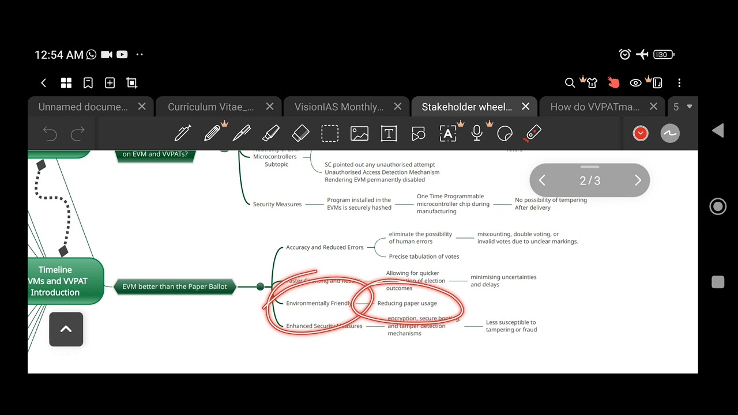Click Less susceptible to tampering or fraud text
Image resolution: width=738 pixels, height=415 pixels.
click(x=511, y=326)
